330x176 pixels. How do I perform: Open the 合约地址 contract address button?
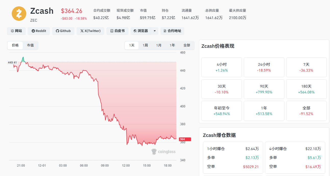point(172,31)
